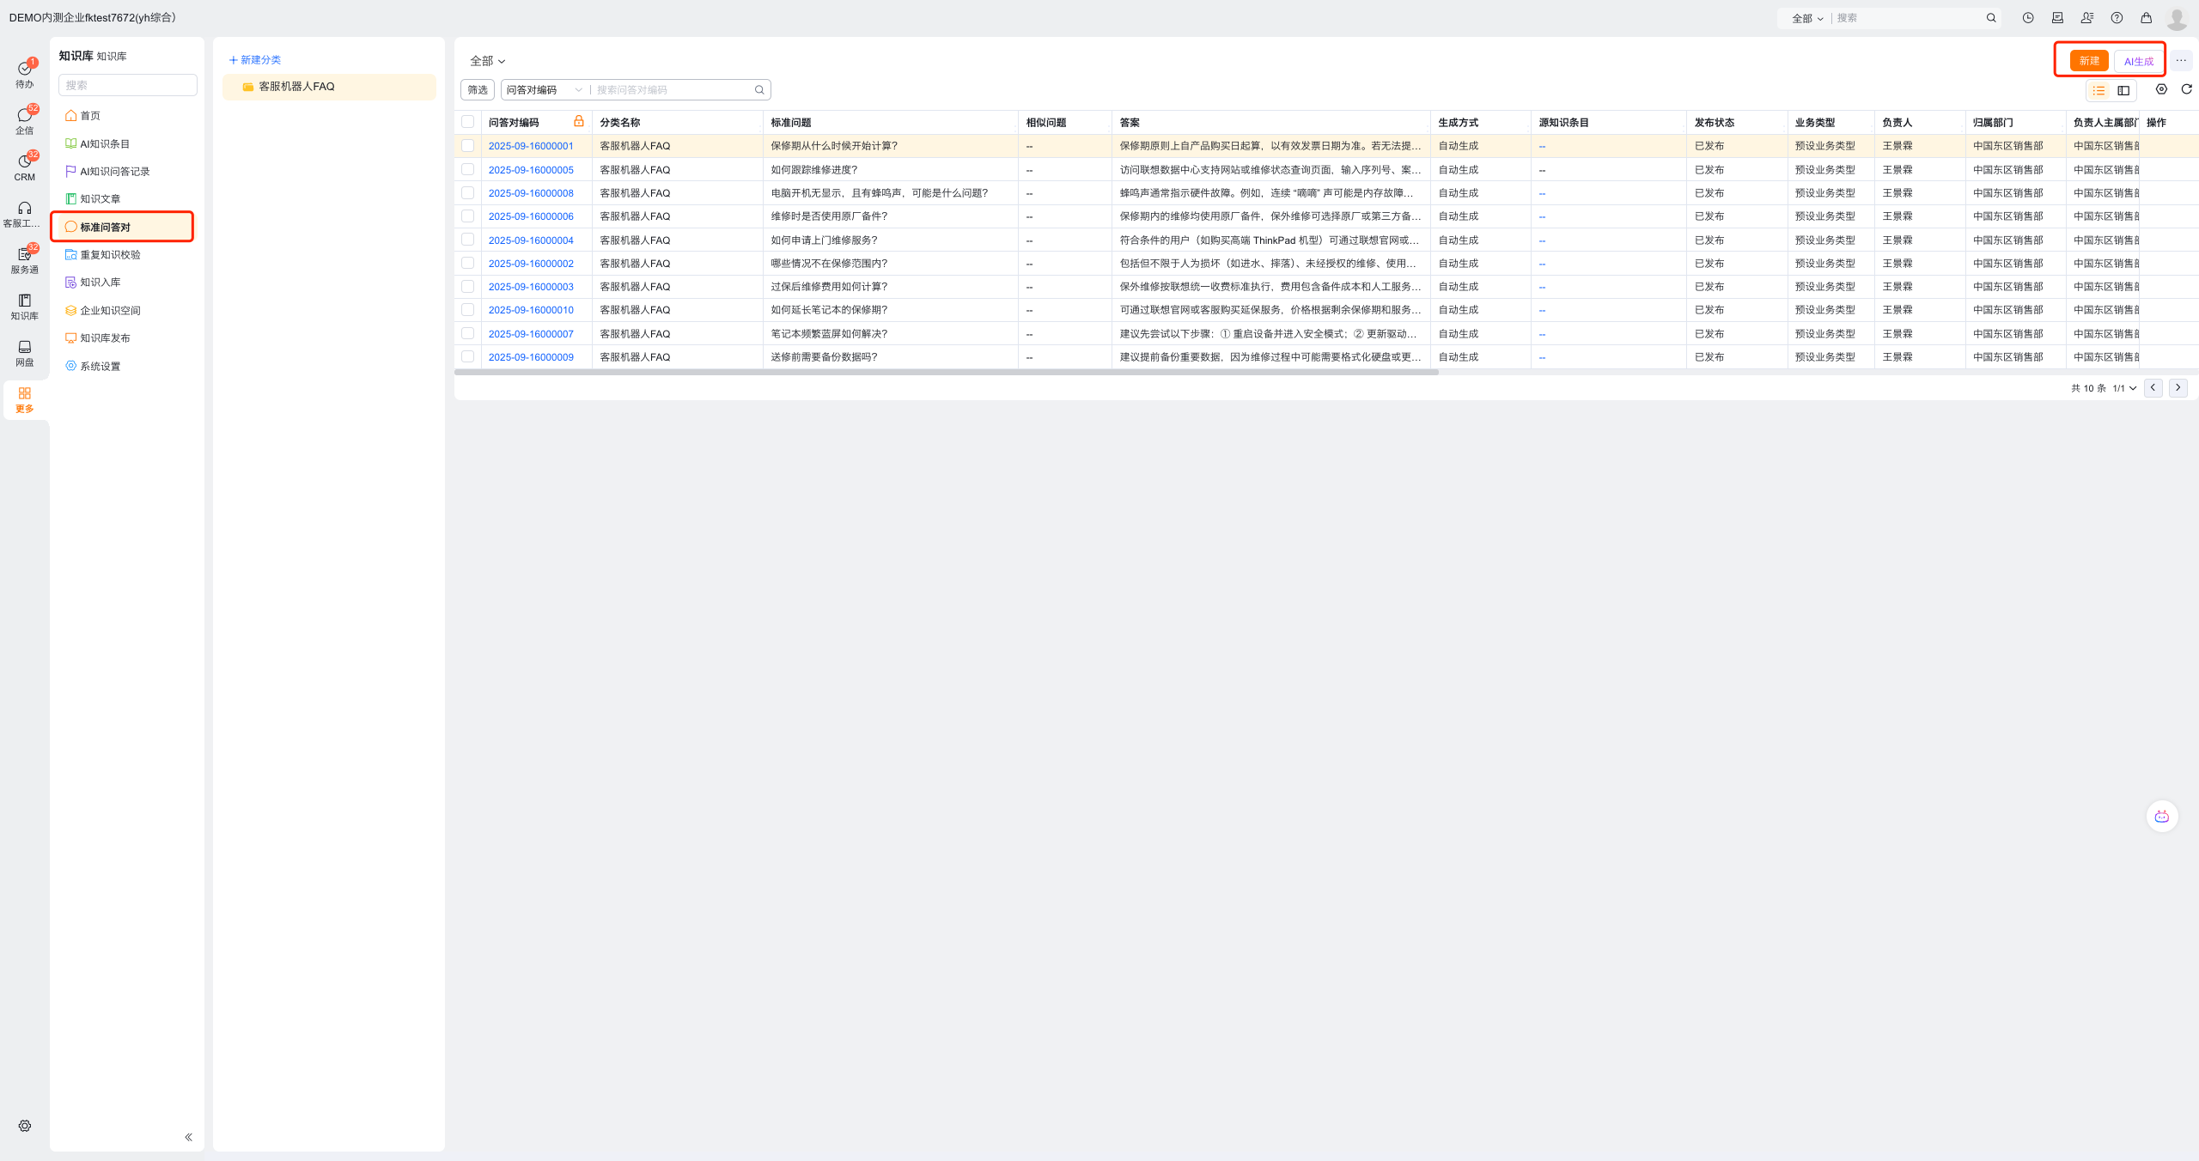Open bottom-left settings gear icon
The image size is (2199, 1161).
24,1126
